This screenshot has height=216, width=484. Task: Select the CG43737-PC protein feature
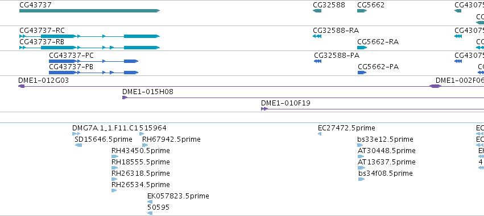[x=93, y=61]
